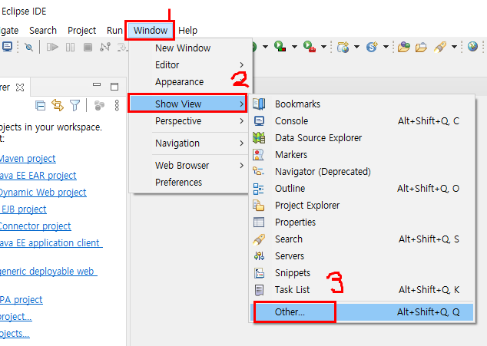487x346 pixels.
Task: Select Bookmarks in Show View submenu
Action: [362, 104]
